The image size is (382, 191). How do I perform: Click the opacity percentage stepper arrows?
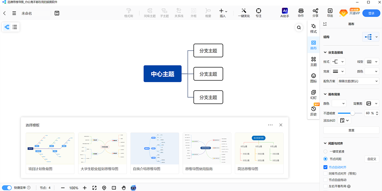click(x=378, y=113)
